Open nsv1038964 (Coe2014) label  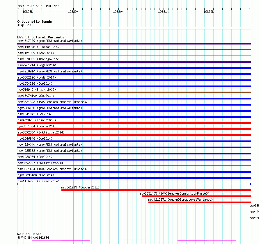coord(35,157)
